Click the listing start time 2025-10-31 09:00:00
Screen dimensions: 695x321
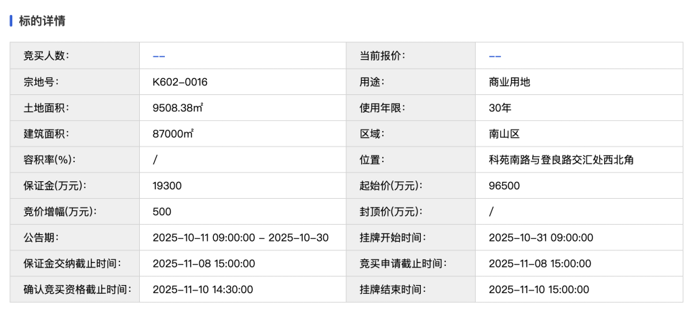541,238
